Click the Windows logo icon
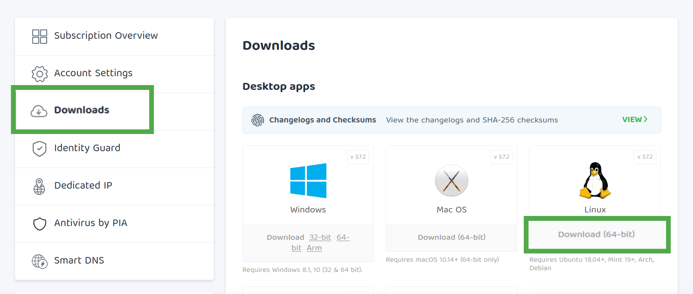The height and width of the screenshot is (294, 693). (308, 180)
